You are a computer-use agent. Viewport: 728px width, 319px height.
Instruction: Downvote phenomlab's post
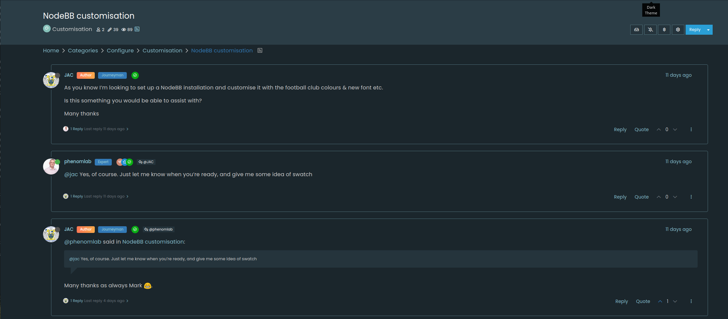point(675,197)
